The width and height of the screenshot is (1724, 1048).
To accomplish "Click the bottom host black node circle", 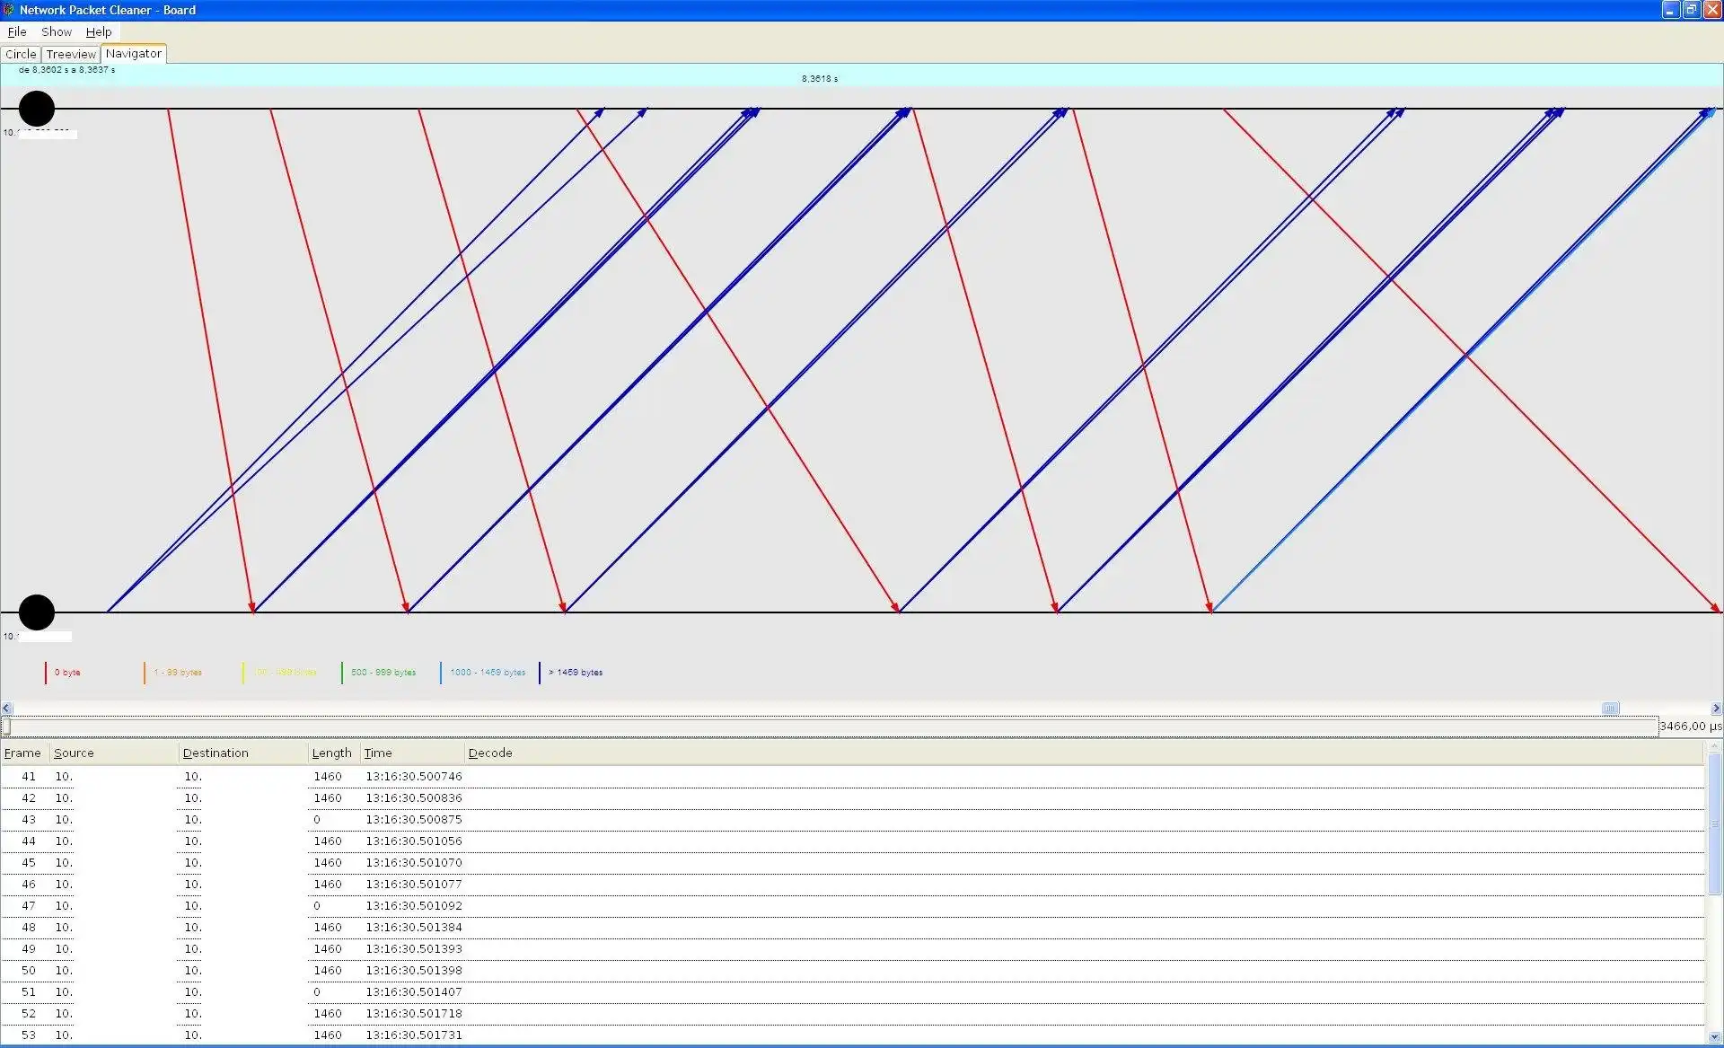I will [x=37, y=612].
